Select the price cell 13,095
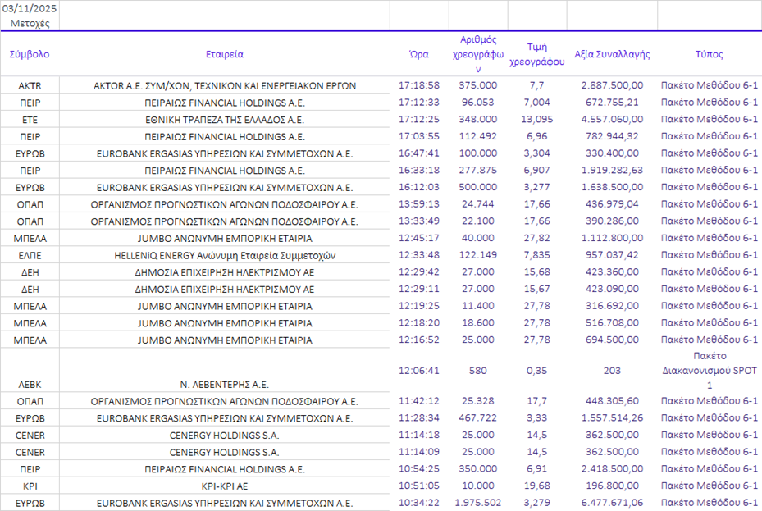This screenshot has height=511, width=762. (536, 119)
